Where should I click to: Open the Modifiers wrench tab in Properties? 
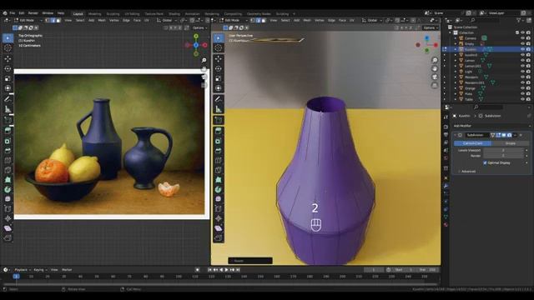446,186
